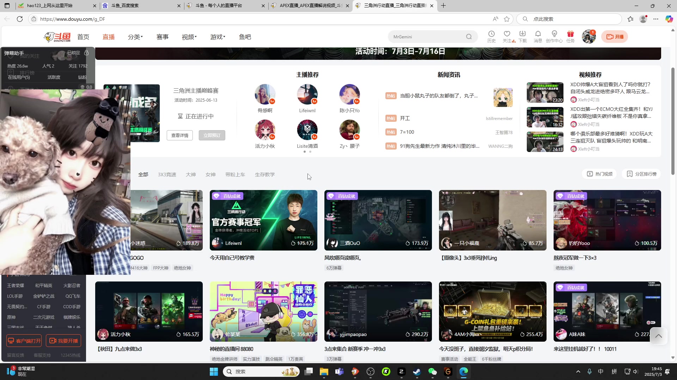Click the 查看详情 button
Screen dimensions: 677x380
coord(180,135)
